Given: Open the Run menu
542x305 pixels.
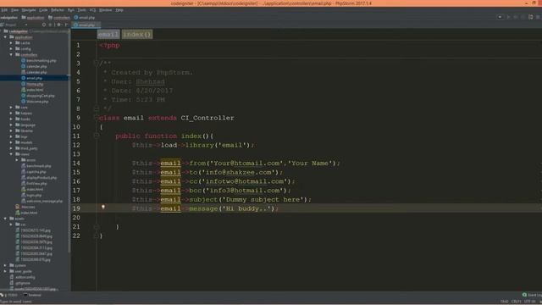Looking at the screenshot, I should (71, 10).
